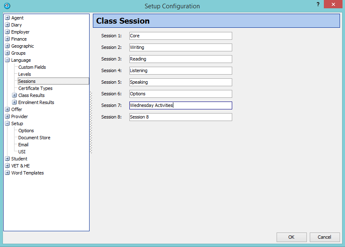Image resolution: width=345 pixels, height=247 pixels.
Task: Expand the Agent tree node
Action: (x=7, y=18)
